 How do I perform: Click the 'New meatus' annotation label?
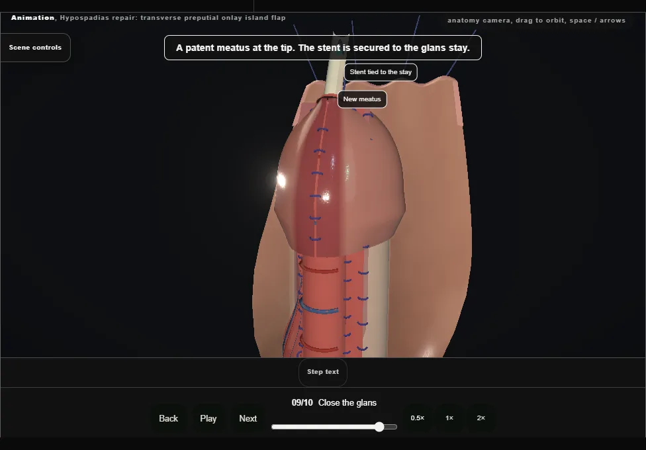pyautogui.click(x=362, y=99)
